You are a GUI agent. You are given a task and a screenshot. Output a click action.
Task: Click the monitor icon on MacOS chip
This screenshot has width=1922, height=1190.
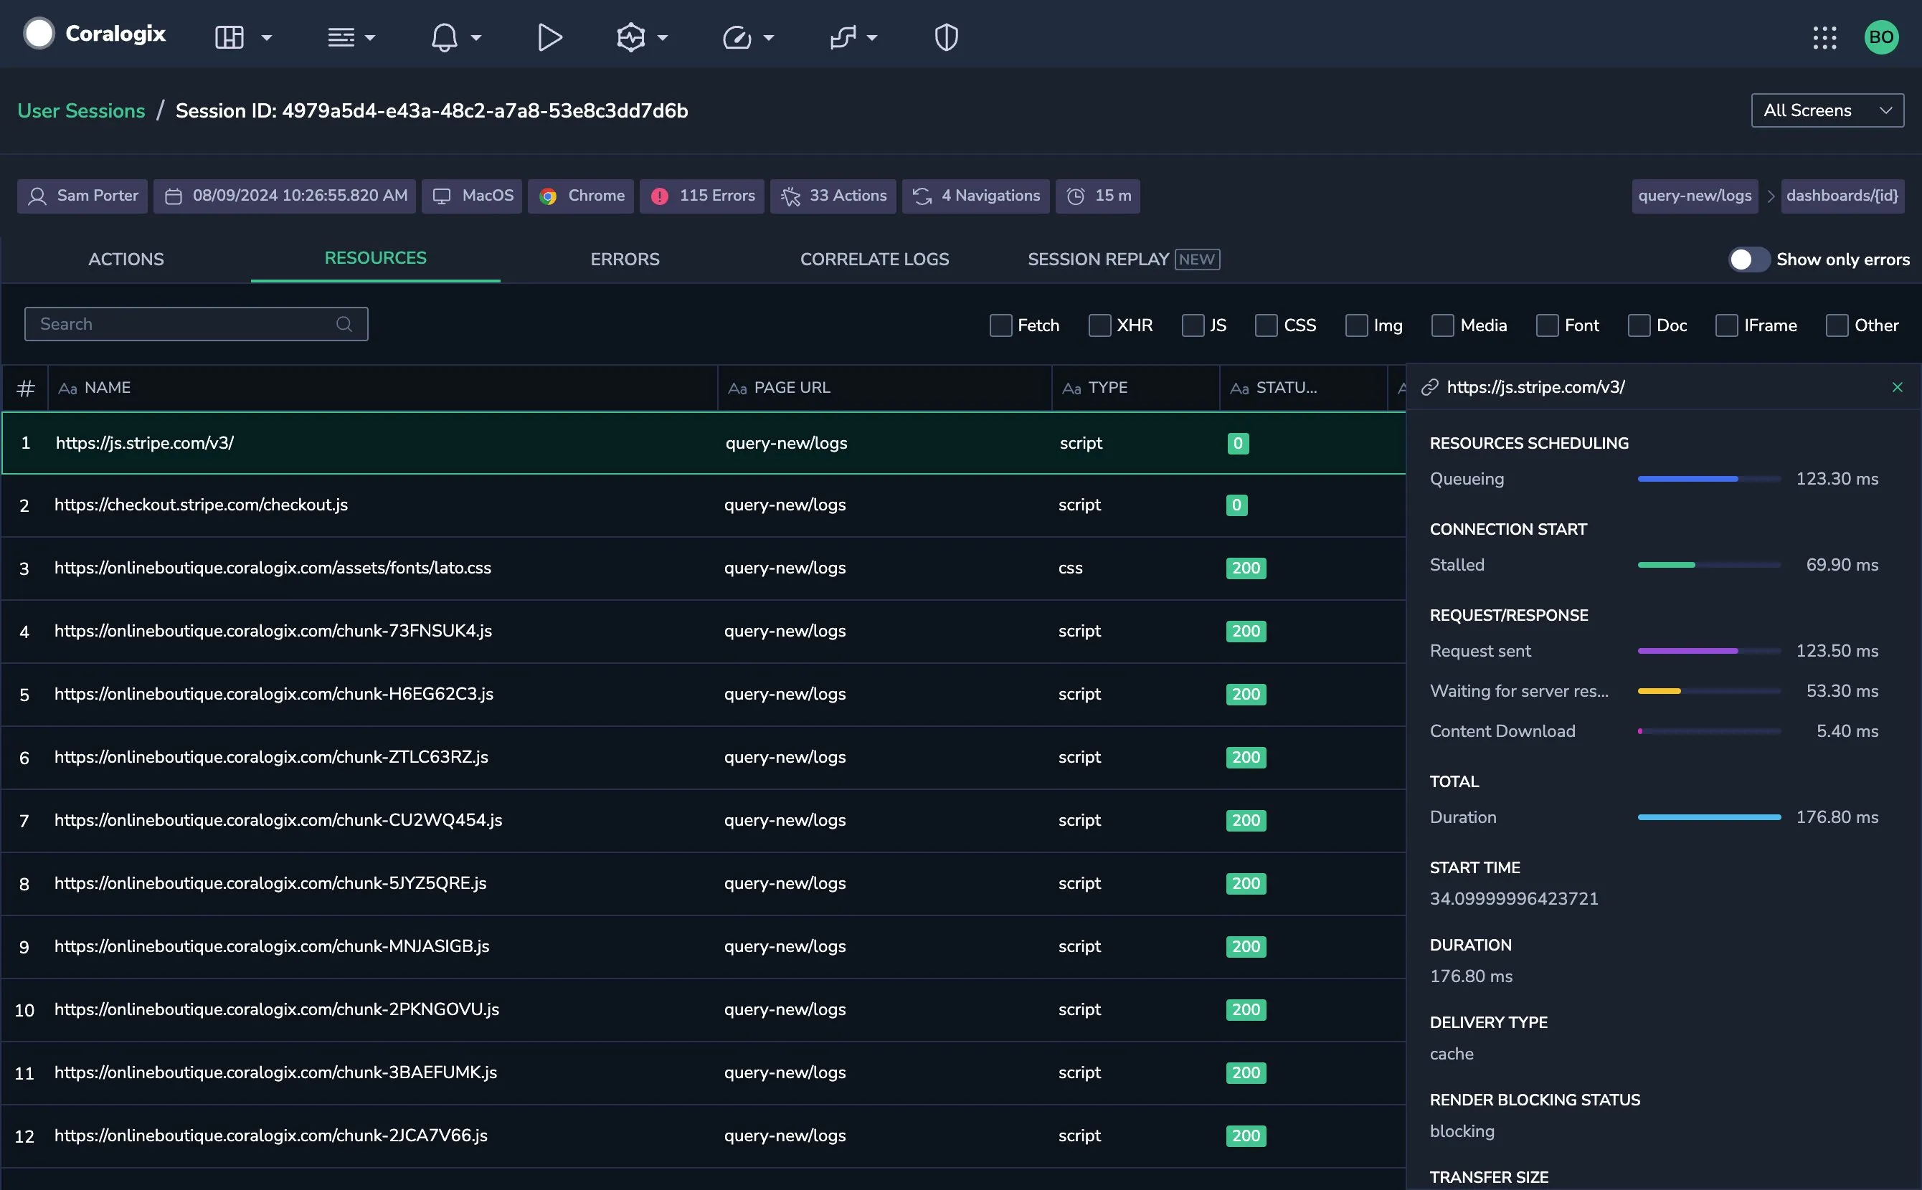442,196
